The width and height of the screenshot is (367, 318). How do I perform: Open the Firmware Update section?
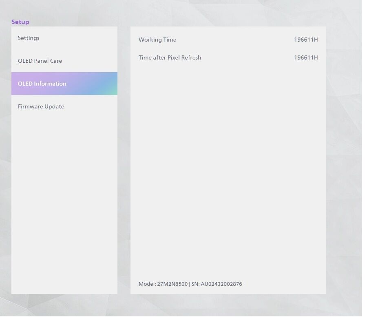tap(64, 106)
